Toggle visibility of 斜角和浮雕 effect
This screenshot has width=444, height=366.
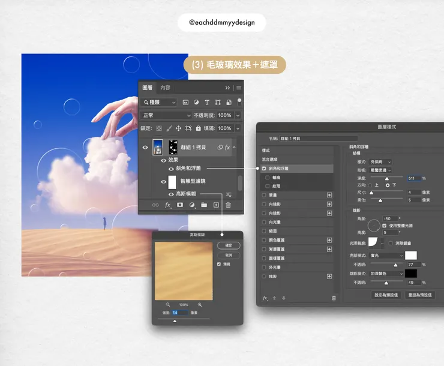171,169
